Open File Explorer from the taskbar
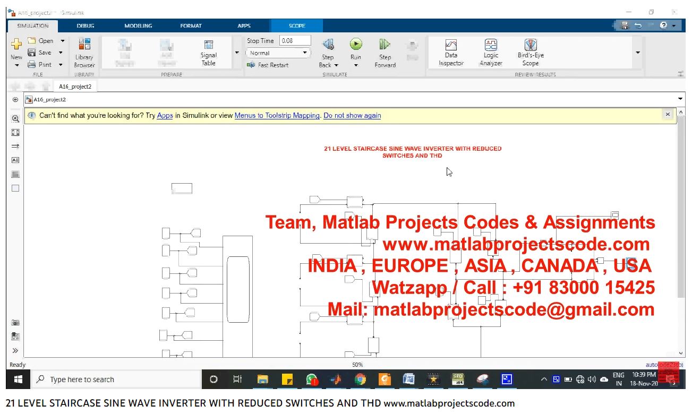 click(263, 379)
